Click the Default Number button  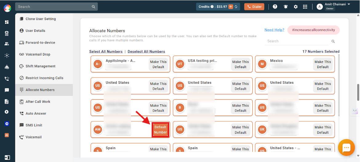(161, 130)
